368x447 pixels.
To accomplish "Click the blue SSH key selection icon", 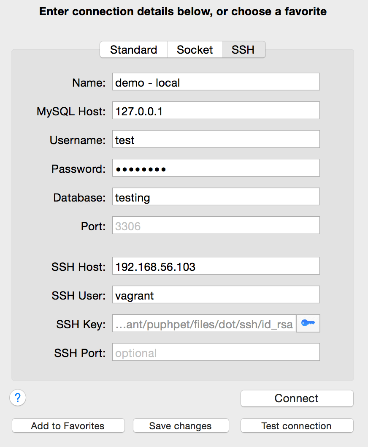I will click(308, 323).
